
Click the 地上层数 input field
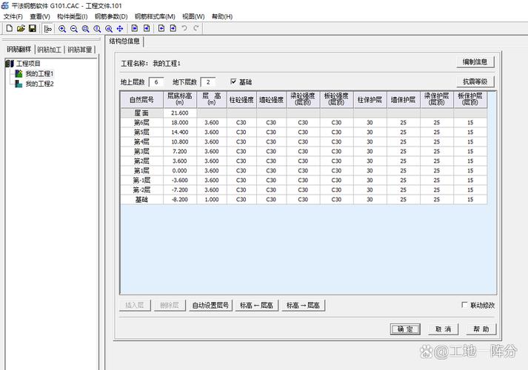[156, 82]
